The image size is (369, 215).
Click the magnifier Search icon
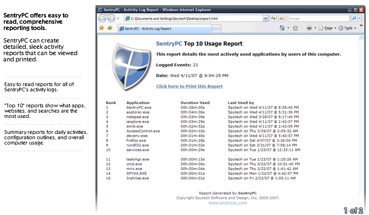354,18
